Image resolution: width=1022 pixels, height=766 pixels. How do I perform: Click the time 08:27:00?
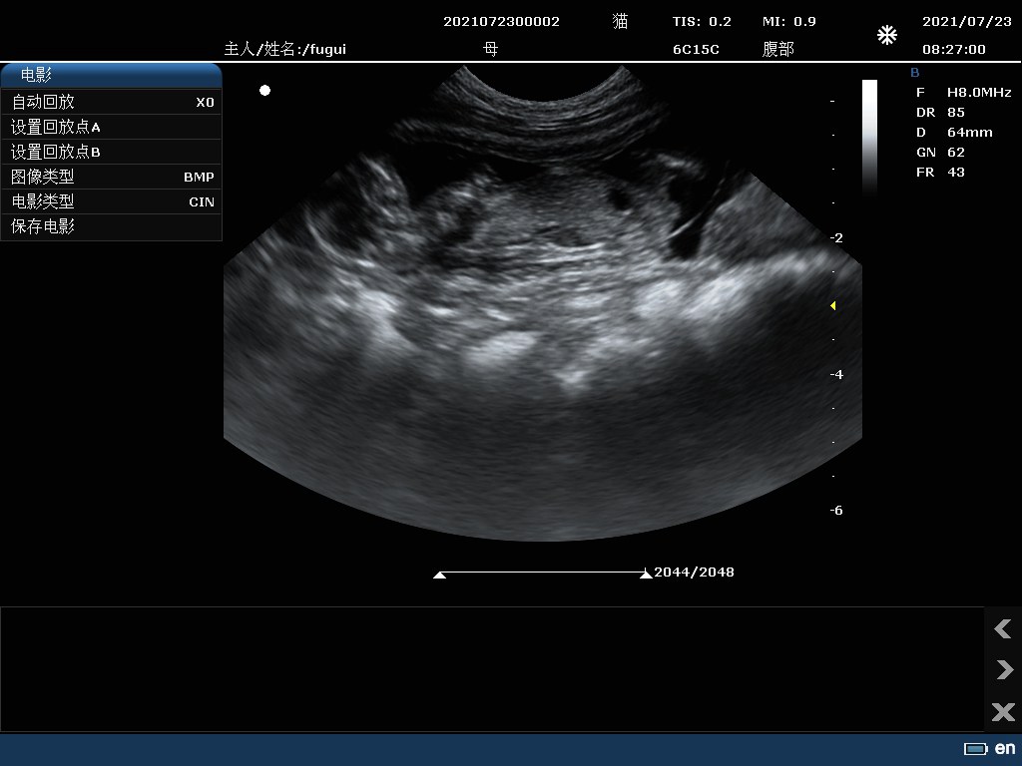pyautogui.click(x=953, y=50)
